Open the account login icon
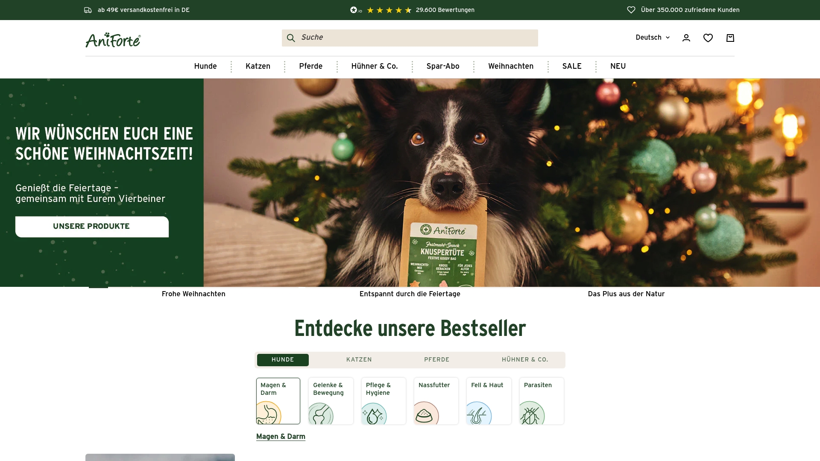Image resolution: width=820 pixels, height=461 pixels. [x=686, y=38]
